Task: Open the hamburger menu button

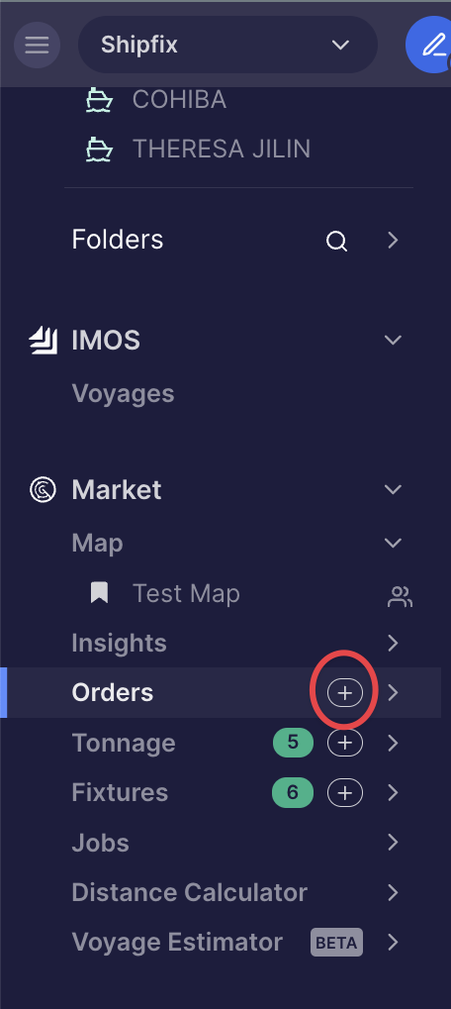Action: tap(38, 45)
